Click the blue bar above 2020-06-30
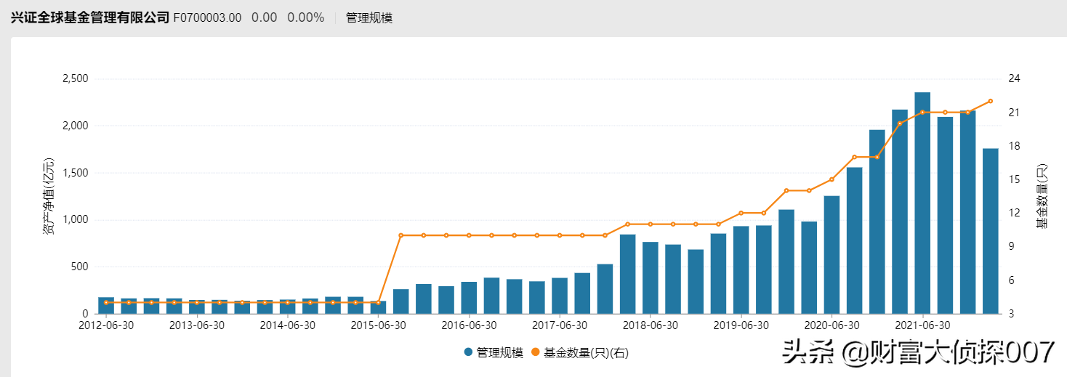This screenshot has width=1067, height=377. click(x=832, y=255)
